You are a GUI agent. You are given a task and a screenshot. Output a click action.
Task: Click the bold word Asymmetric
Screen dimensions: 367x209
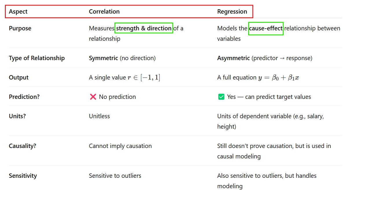click(x=233, y=58)
